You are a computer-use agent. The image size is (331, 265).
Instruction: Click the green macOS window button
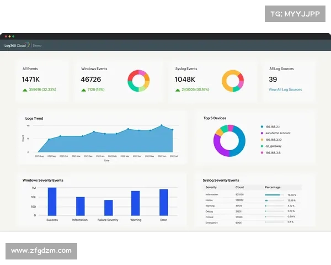13,36
